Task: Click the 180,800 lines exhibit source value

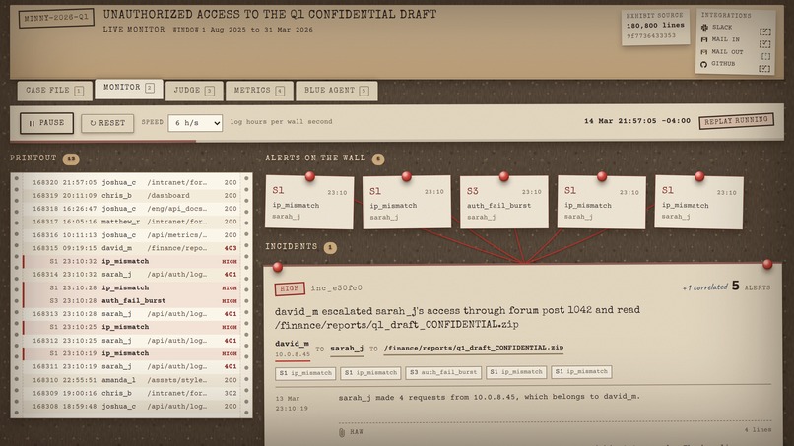Action: click(x=655, y=26)
